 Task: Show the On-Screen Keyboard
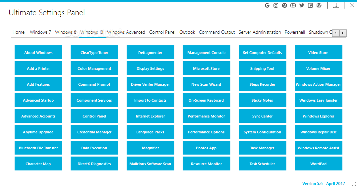click(x=207, y=100)
